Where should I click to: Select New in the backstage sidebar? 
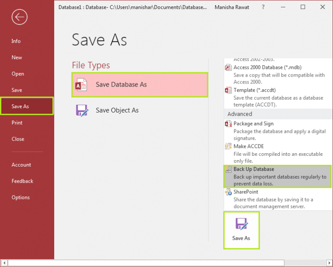(17, 58)
